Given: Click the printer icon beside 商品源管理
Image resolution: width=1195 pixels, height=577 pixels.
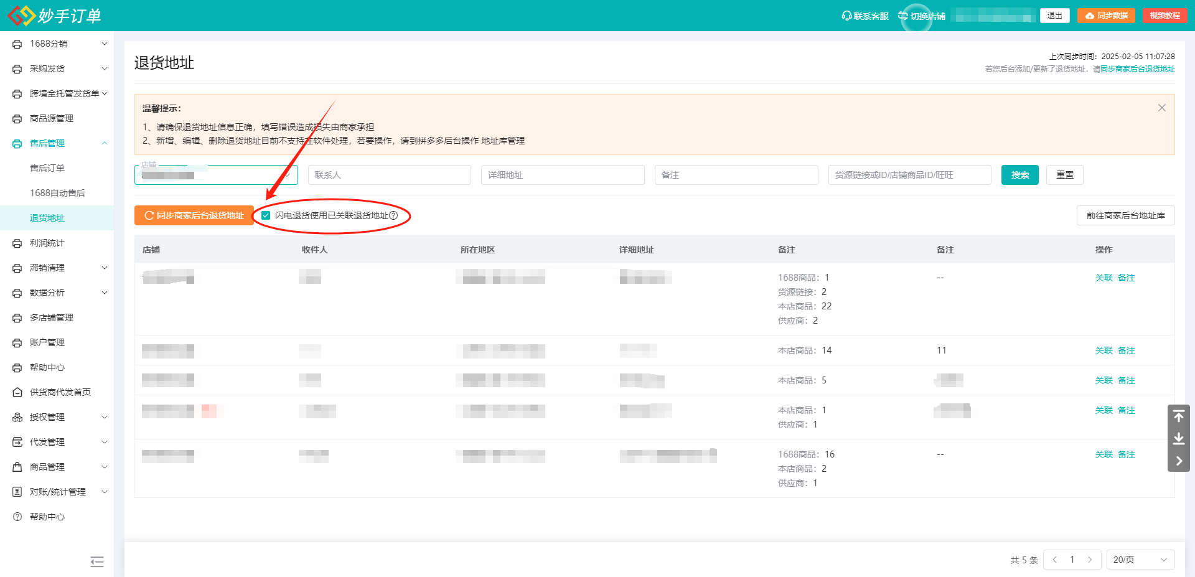Looking at the screenshot, I should point(17,119).
